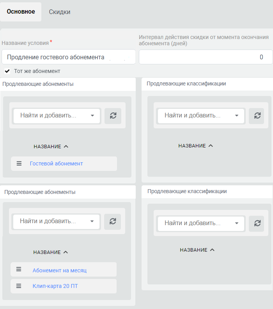Focus the discount interval days field showing 0

click(x=206, y=57)
